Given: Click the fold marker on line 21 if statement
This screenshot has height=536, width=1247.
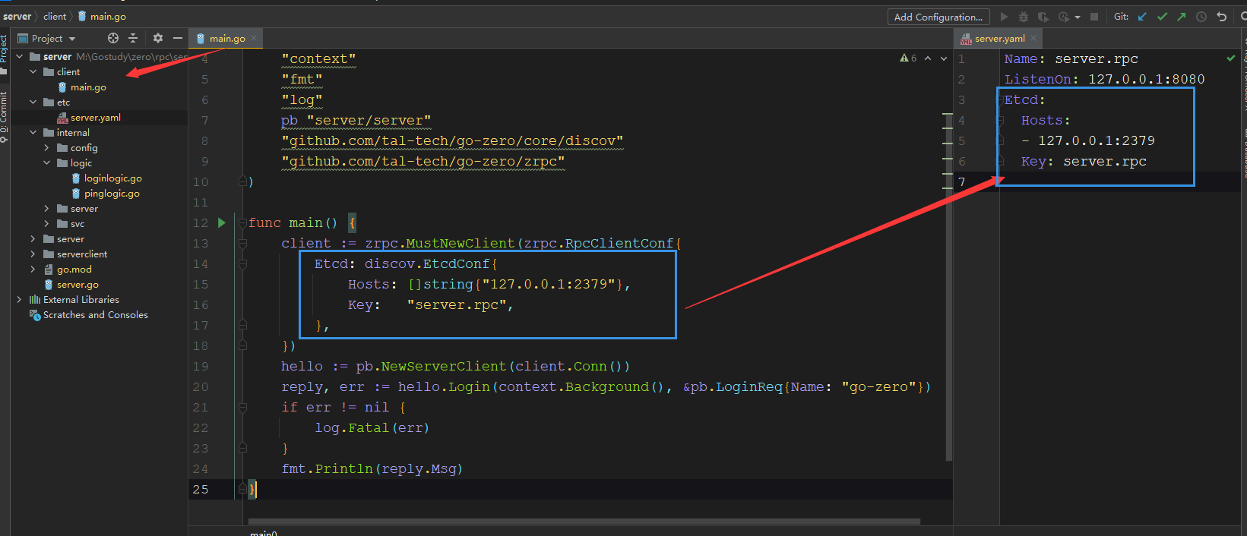Looking at the screenshot, I should pos(242,407).
